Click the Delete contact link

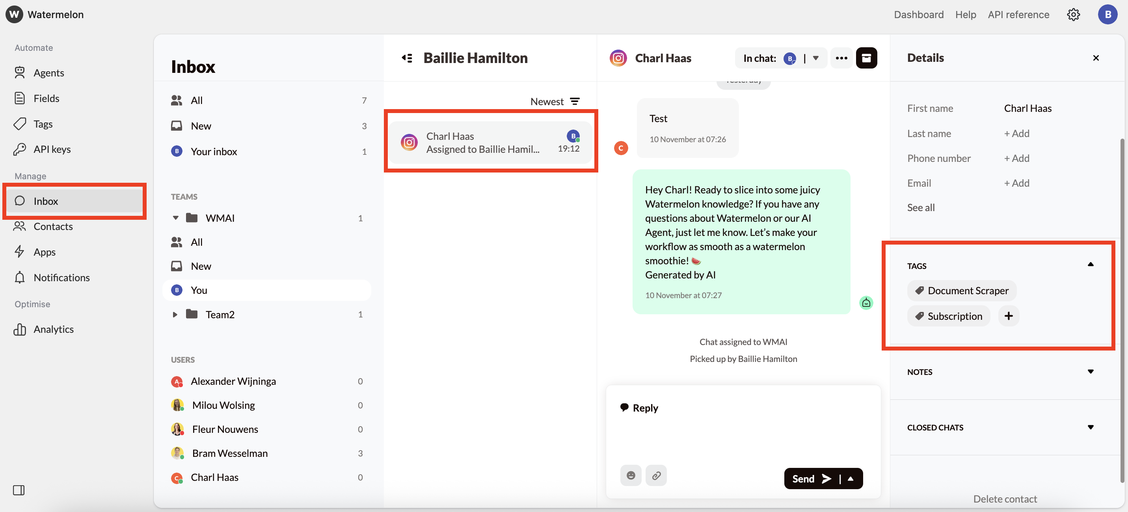[1005, 499]
